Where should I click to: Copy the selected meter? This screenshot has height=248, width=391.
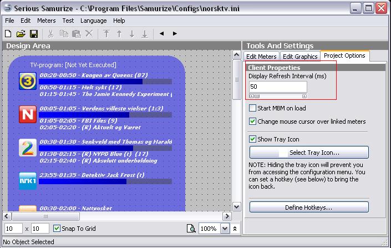click(64, 34)
